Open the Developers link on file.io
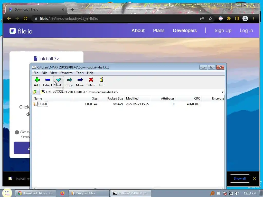 point(185,31)
